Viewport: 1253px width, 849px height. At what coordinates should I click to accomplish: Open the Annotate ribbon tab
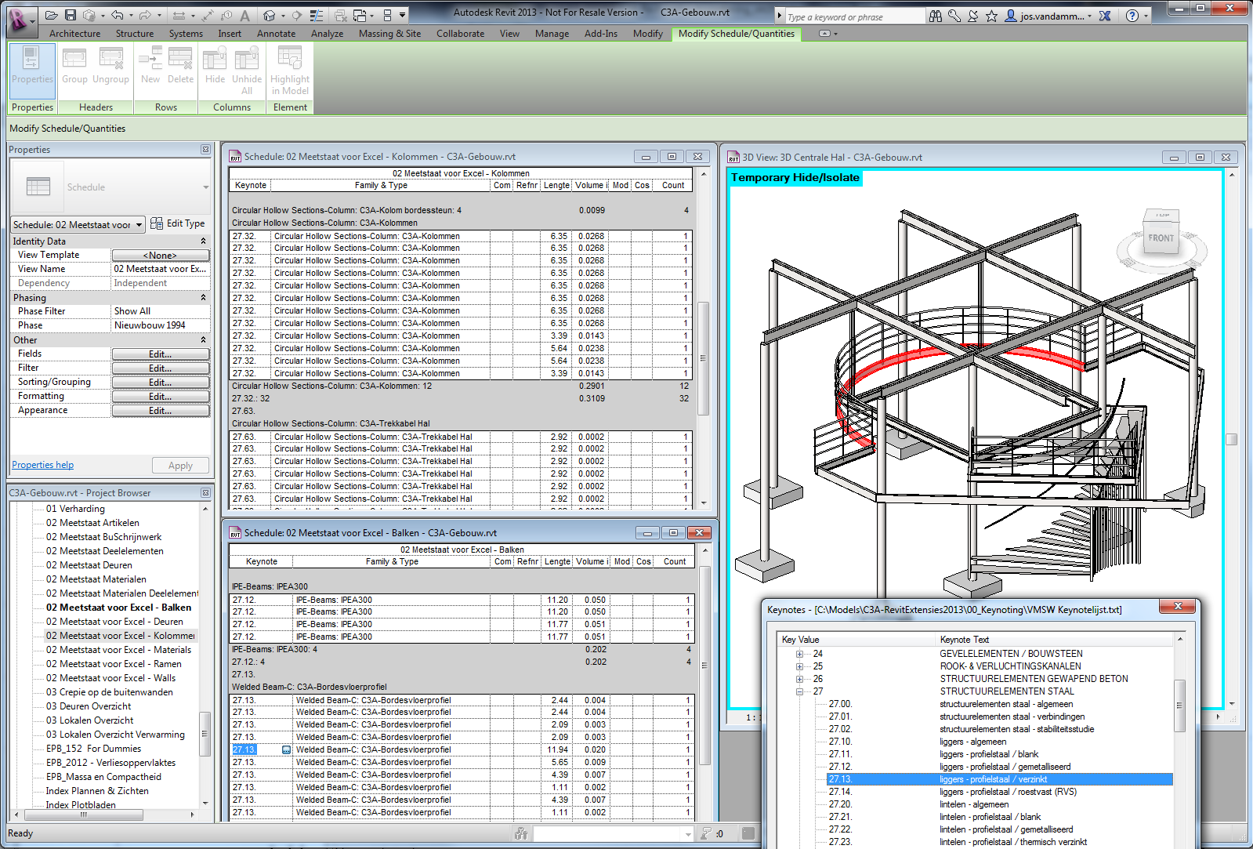pyautogui.click(x=277, y=34)
